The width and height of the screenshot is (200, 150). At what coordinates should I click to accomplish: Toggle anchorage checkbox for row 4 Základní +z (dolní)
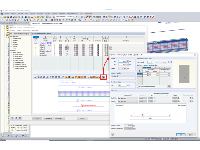click(98, 51)
